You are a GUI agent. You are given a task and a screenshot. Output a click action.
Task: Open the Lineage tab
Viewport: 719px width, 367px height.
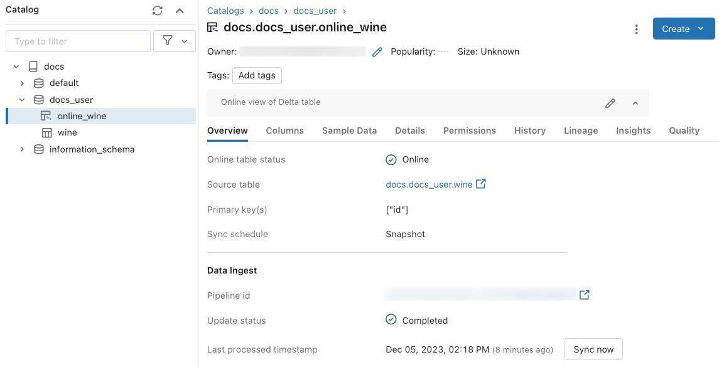click(x=580, y=130)
